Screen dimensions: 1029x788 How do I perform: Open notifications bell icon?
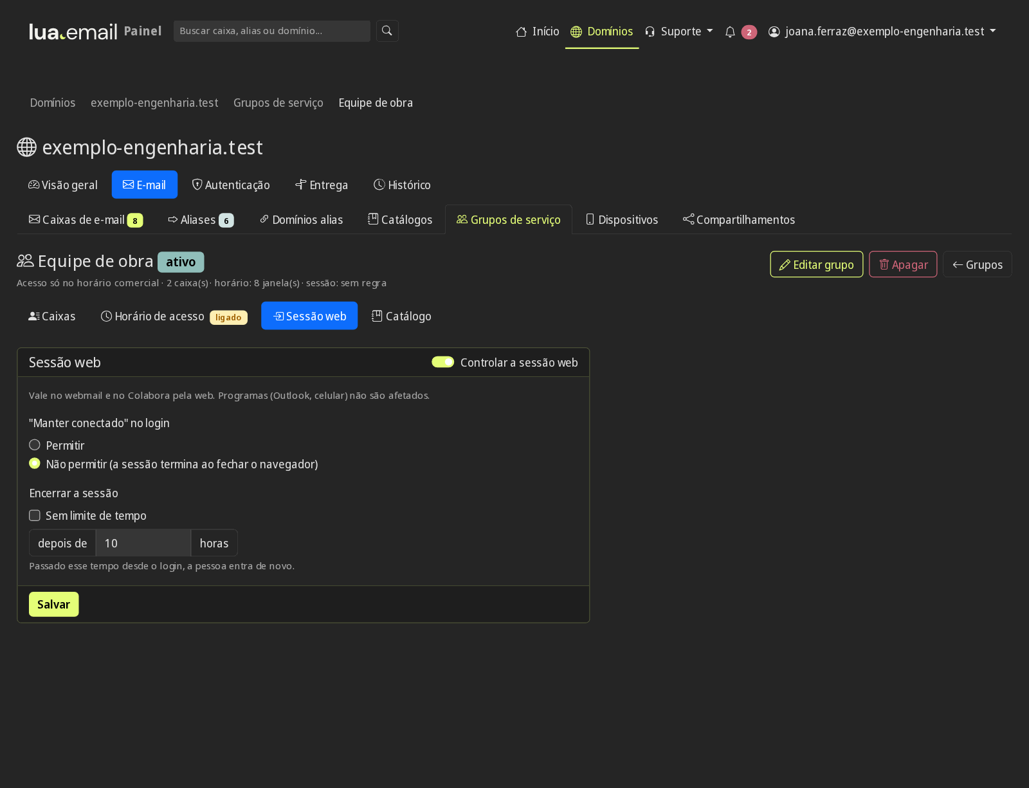730,32
